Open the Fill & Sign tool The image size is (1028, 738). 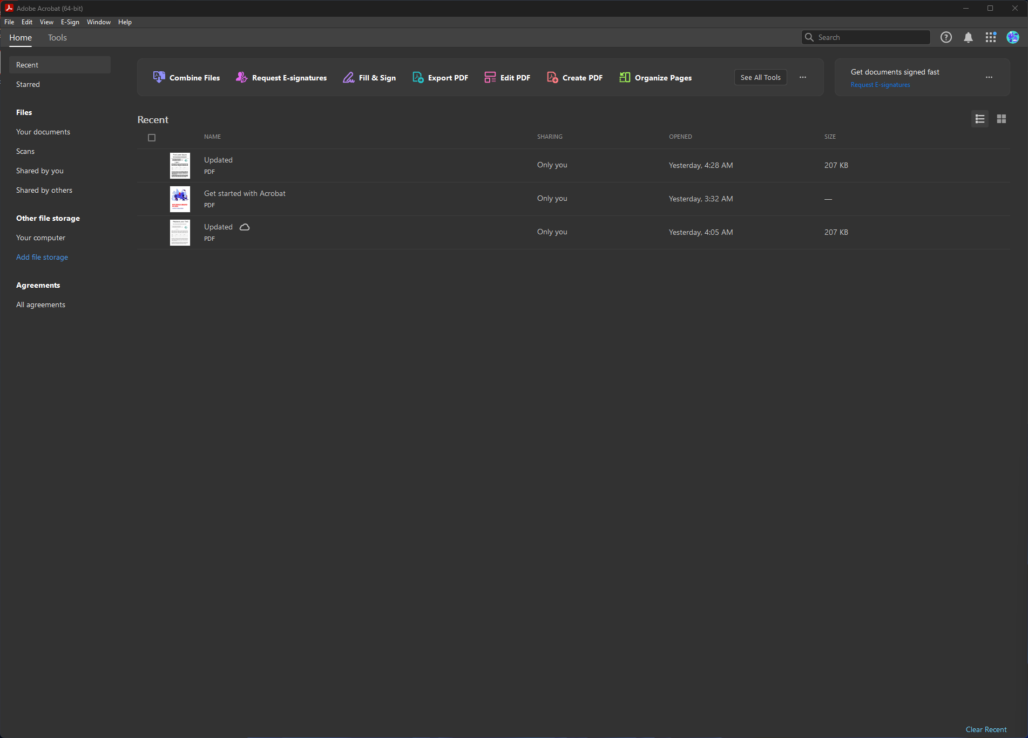pyautogui.click(x=369, y=78)
